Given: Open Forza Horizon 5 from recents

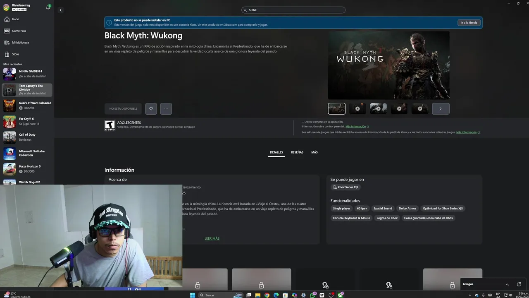Looking at the screenshot, I should (x=27, y=169).
